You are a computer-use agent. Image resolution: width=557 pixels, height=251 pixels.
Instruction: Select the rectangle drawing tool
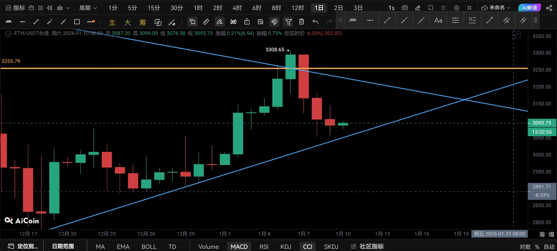click(x=77, y=22)
